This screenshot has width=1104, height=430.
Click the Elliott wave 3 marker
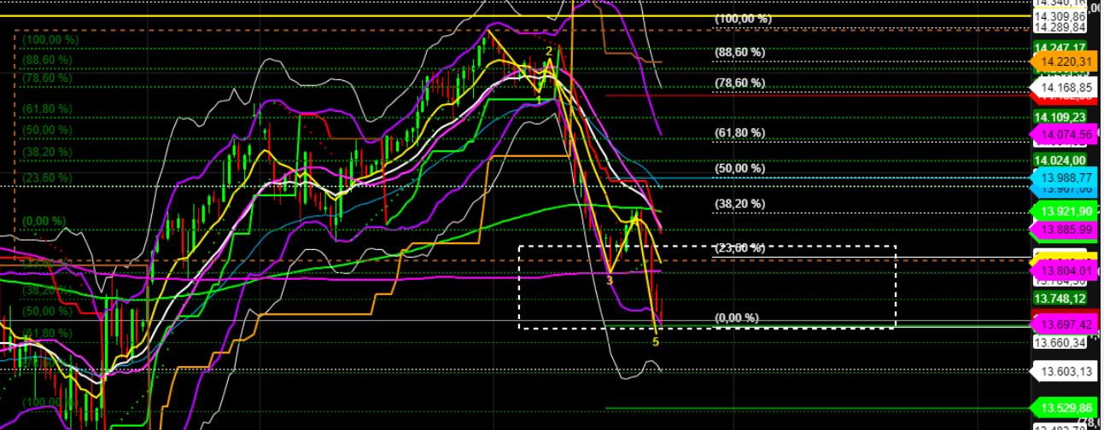pos(609,280)
